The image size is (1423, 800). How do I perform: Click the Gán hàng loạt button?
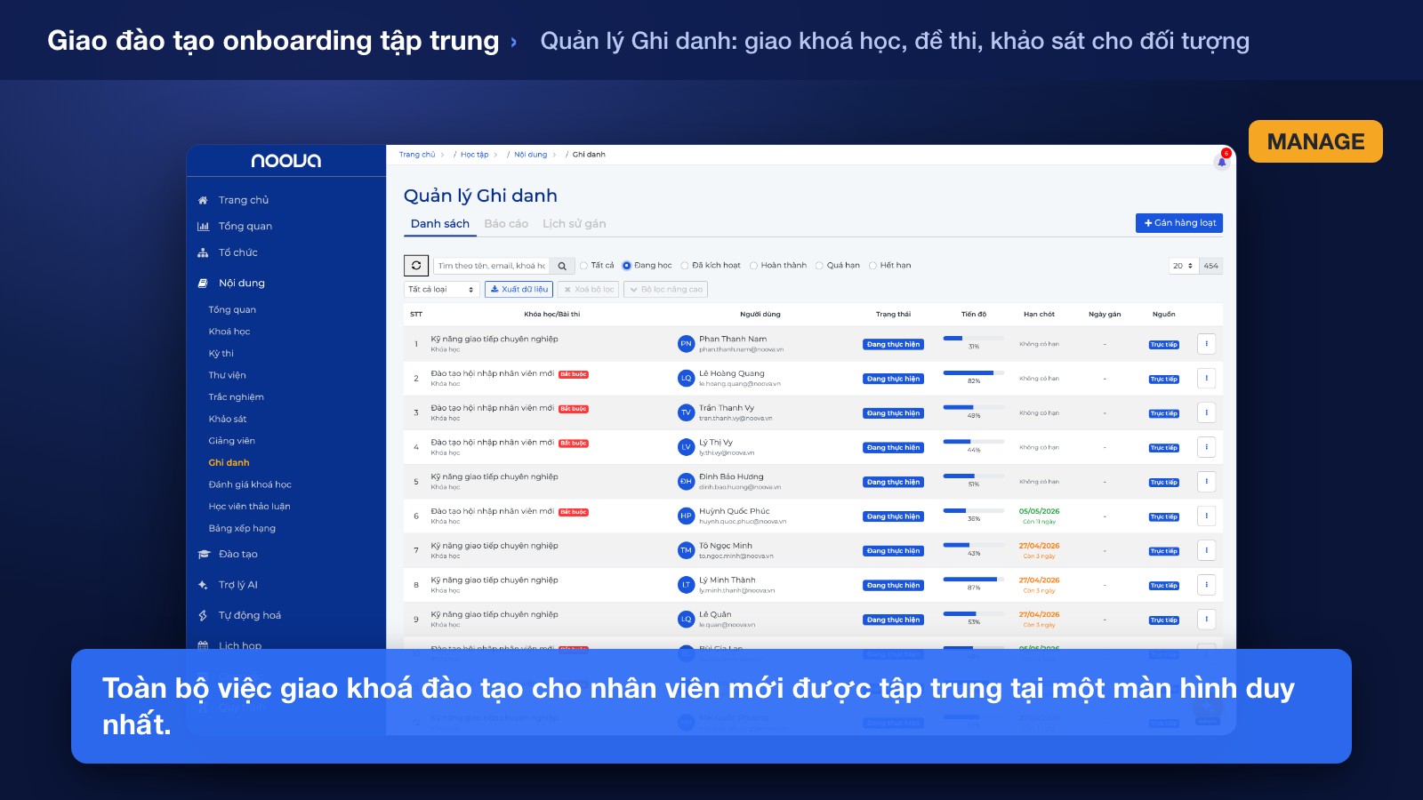pyautogui.click(x=1179, y=223)
